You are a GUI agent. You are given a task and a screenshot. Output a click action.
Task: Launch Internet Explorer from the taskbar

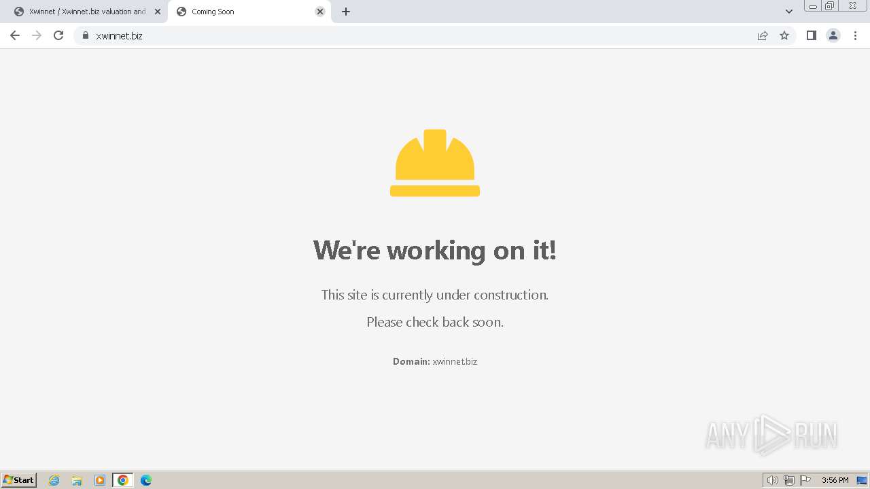coord(54,480)
